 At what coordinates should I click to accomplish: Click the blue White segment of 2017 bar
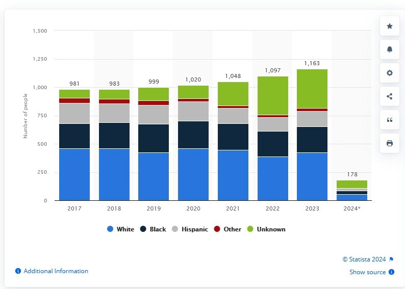tap(74, 174)
